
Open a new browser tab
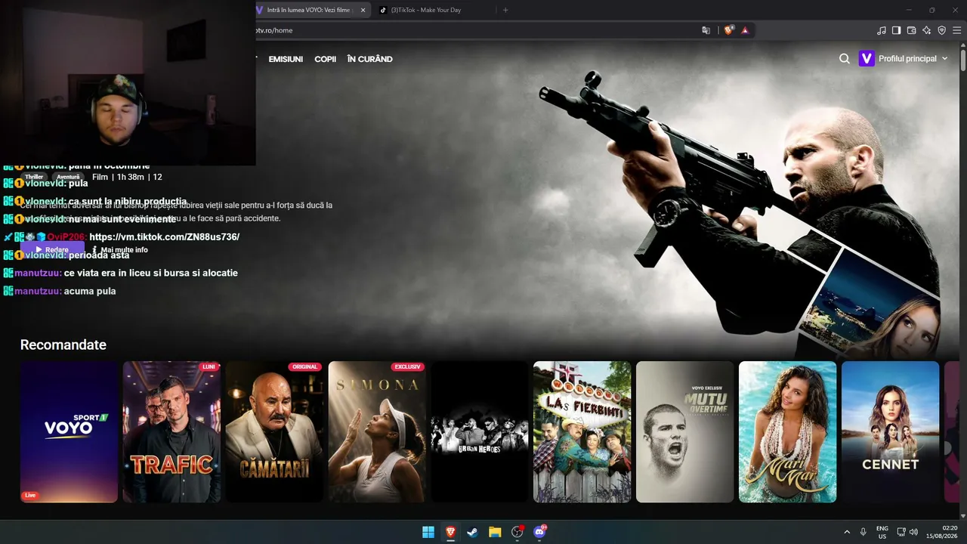coord(505,10)
